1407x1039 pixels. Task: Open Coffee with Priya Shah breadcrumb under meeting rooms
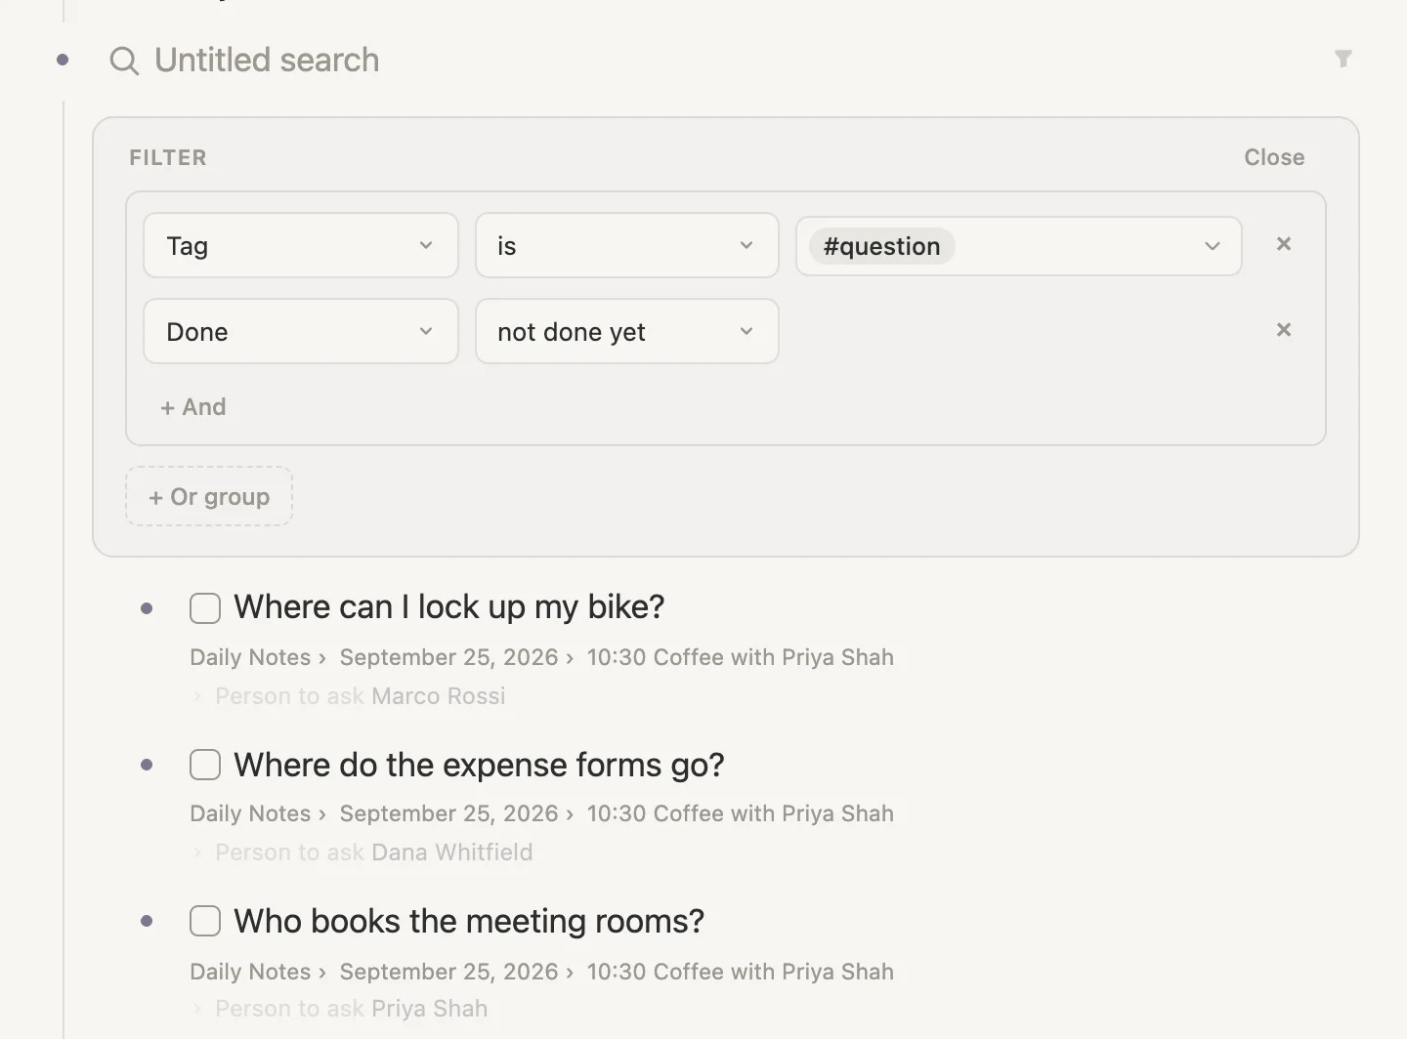[740, 972]
